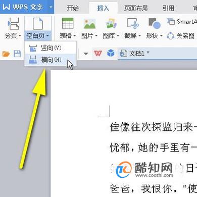Click the blue cube icon
This screenshot has width=197, height=197.
[111, 54]
